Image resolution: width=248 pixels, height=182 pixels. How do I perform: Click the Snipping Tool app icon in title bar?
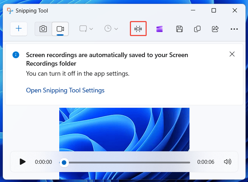[10, 11]
